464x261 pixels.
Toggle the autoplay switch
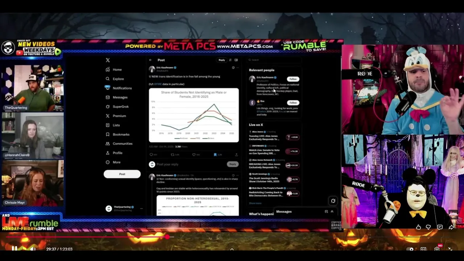point(410,249)
